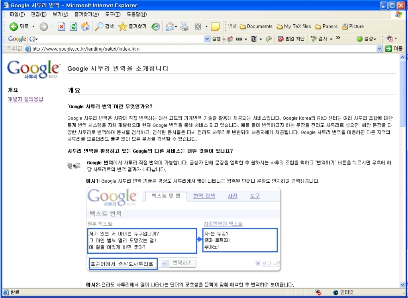Image resolution: width=408 pixels, height=298 pixels.
Task: Click the 이동 Go button
Action: 394,48
